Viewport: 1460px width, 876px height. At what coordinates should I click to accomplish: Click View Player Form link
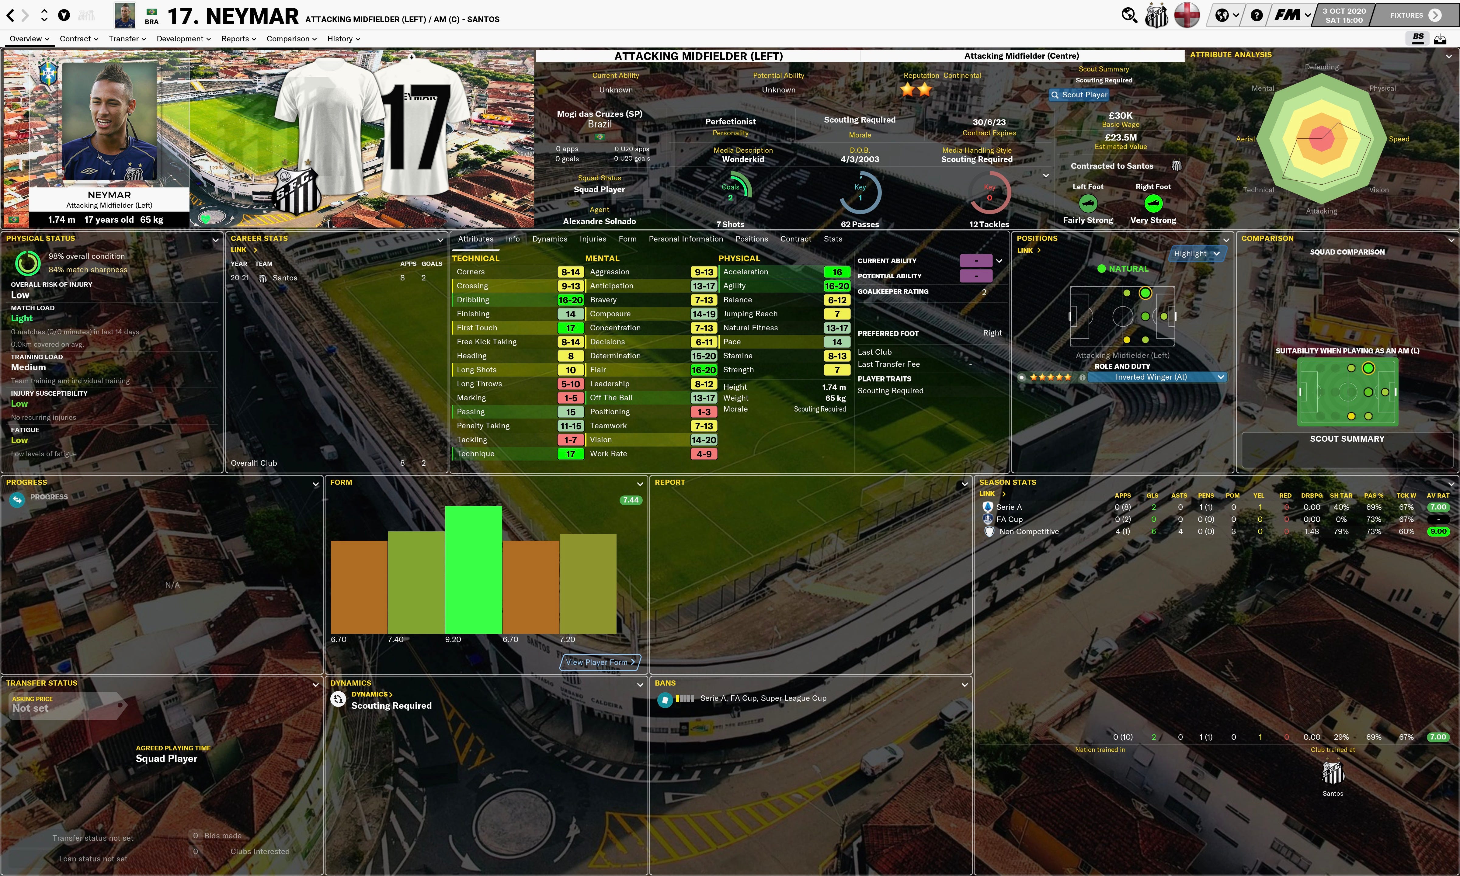pyautogui.click(x=600, y=662)
